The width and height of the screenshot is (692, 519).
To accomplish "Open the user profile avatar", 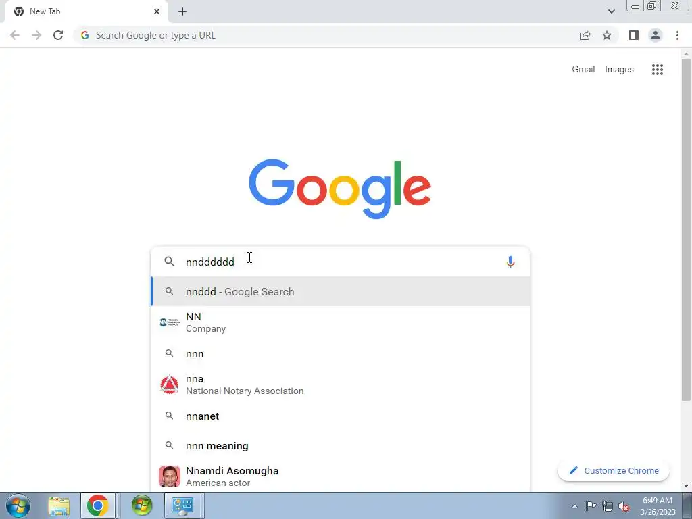I will pos(656,35).
